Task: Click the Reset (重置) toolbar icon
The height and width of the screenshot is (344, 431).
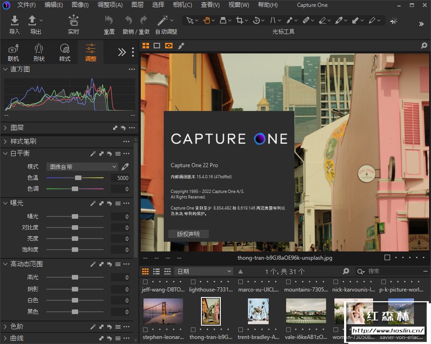Action: tap(109, 21)
